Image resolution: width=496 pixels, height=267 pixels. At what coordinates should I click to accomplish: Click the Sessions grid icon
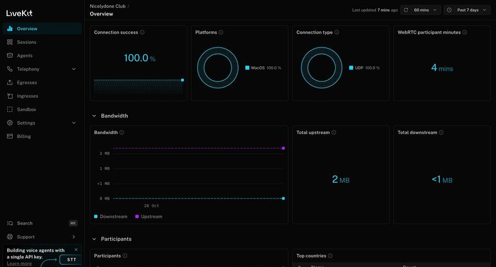coord(10,42)
